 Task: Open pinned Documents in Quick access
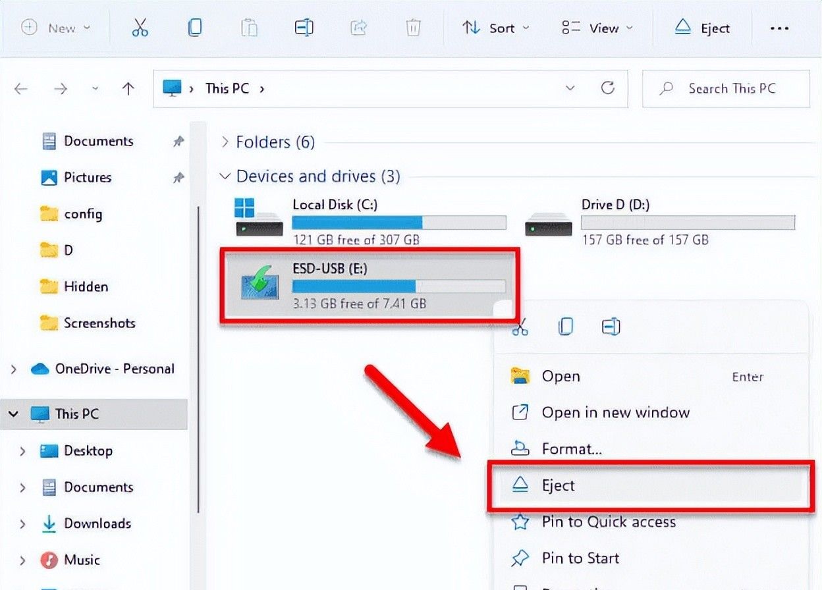point(99,141)
